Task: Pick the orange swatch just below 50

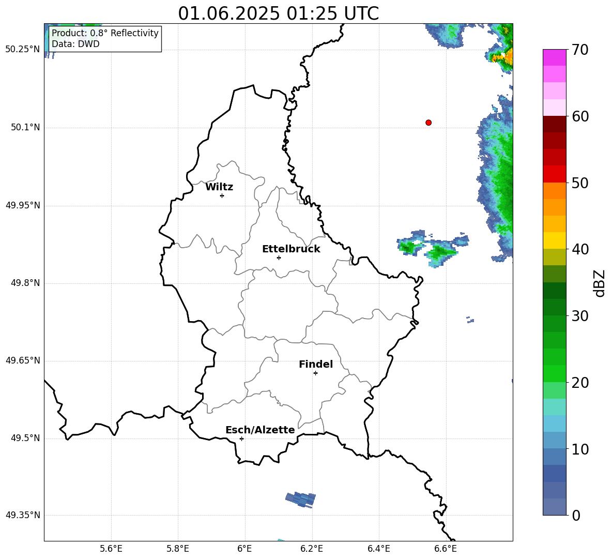Action: 555,191
